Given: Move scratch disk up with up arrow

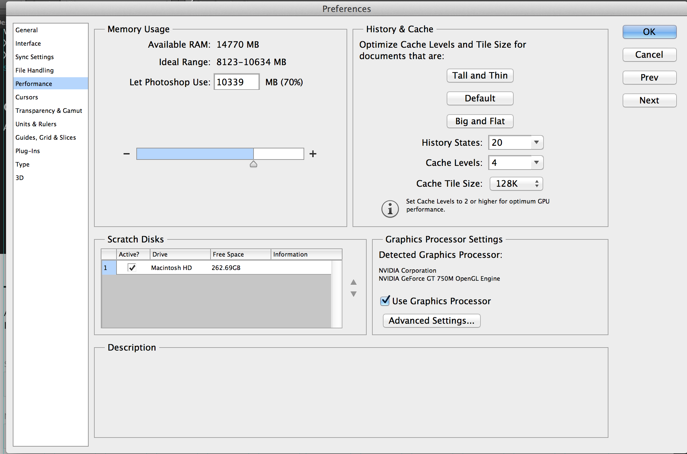Looking at the screenshot, I should [x=354, y=282].
